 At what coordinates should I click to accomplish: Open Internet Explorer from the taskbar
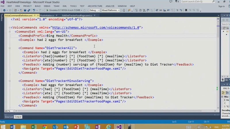click(x=108, y=126)
